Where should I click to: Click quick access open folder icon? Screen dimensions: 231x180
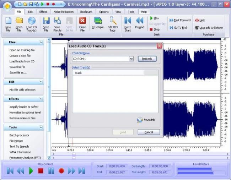25,4
